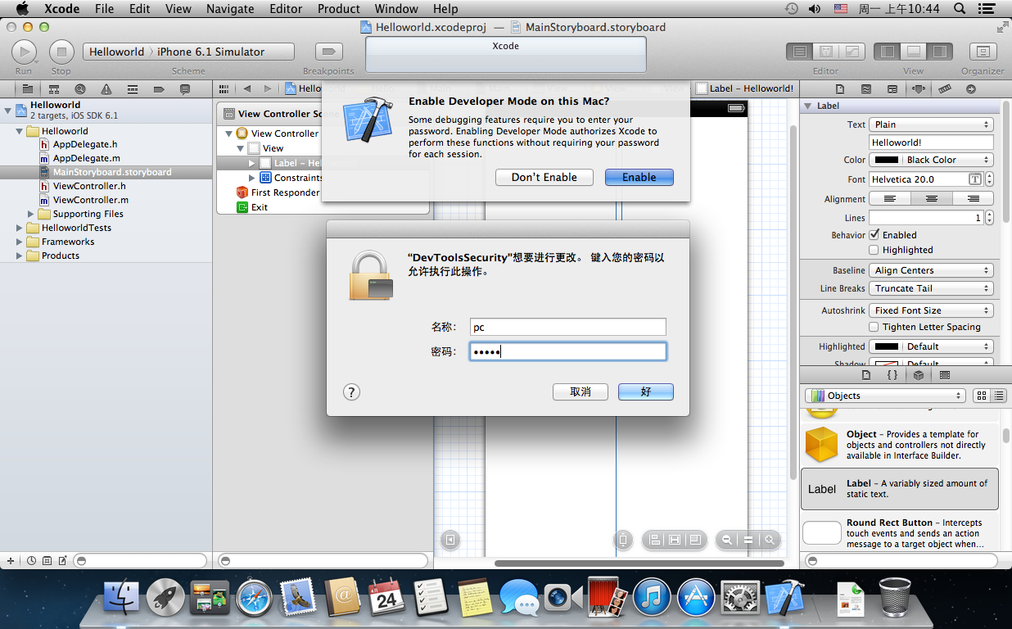Open the Autoshrink Fixed Font Size dropdown
This screenshot has width=1012, height=629.
point(931,310)
